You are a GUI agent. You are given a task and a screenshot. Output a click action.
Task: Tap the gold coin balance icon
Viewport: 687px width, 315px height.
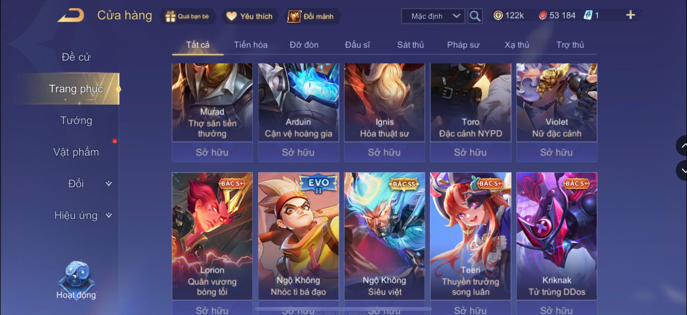pos(498,16)
